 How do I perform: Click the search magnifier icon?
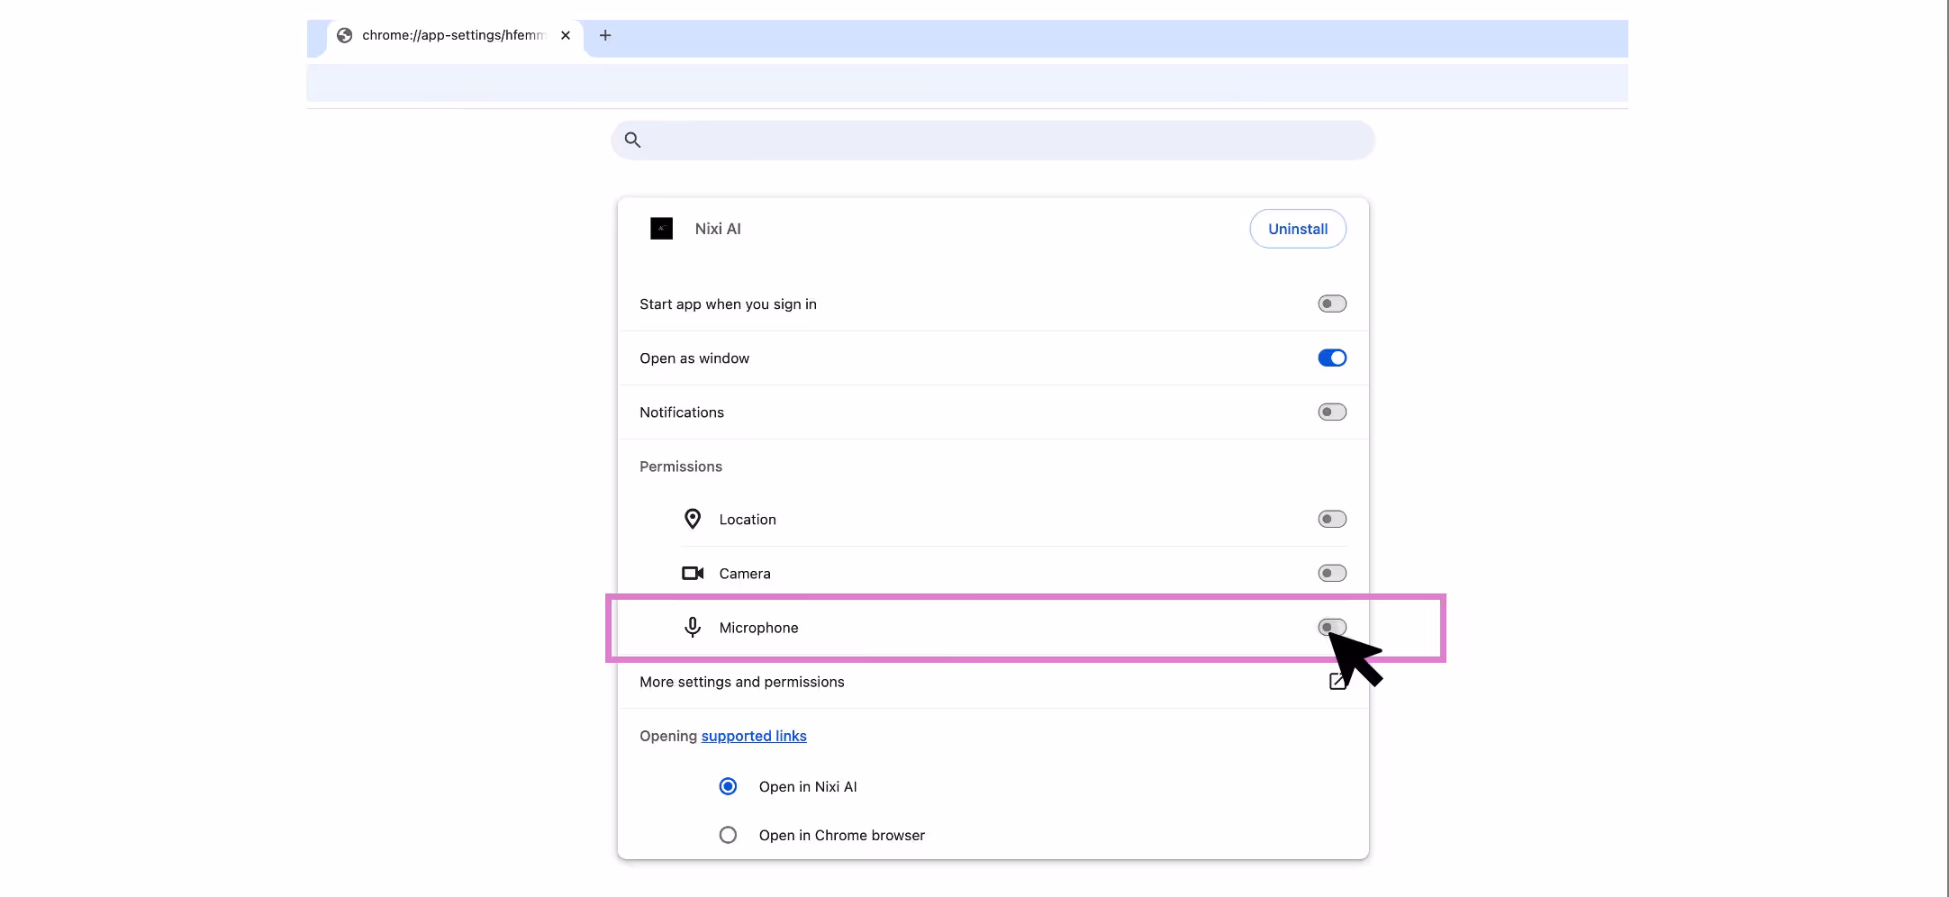632,140
